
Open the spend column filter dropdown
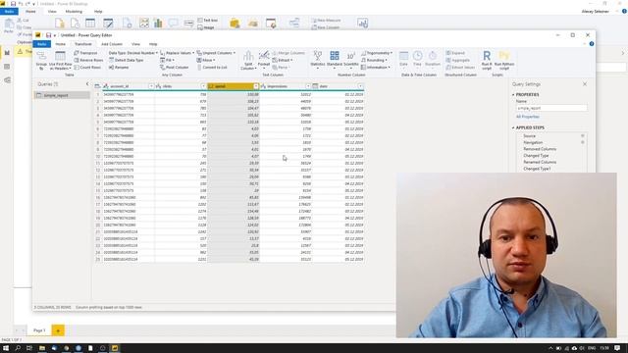(256, 86)
